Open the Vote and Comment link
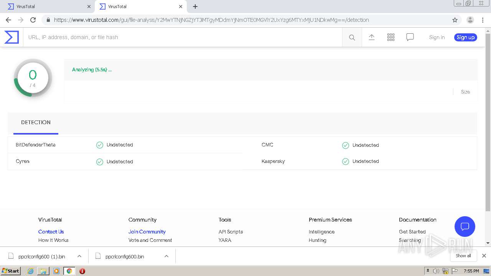This screenshot has width=491, height=276. click(x=150, y=240)
